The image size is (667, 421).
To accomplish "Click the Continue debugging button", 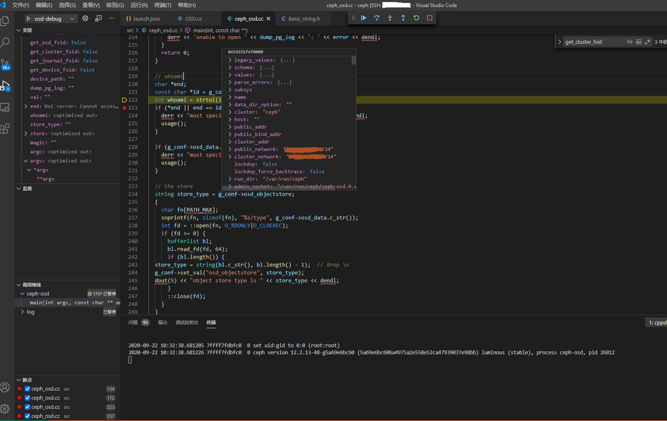I will pyautogui.click(x=364, y=18).
